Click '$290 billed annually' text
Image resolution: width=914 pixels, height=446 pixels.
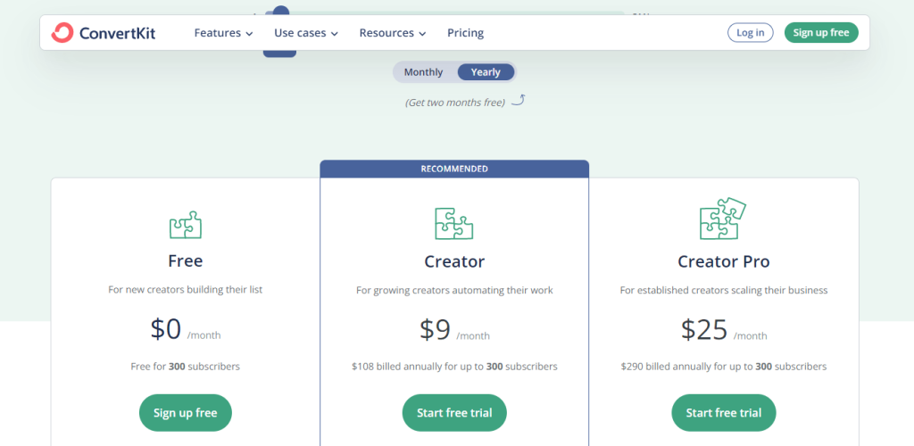pyautogui.click(x=723, y=367)
